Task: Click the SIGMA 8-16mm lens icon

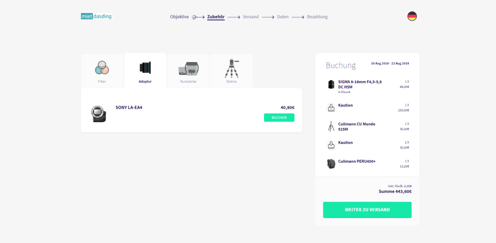Action: [x=331, y=85]
